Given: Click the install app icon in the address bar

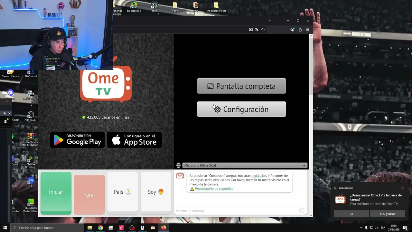Looking at the screenshot, I should (251, 30).
